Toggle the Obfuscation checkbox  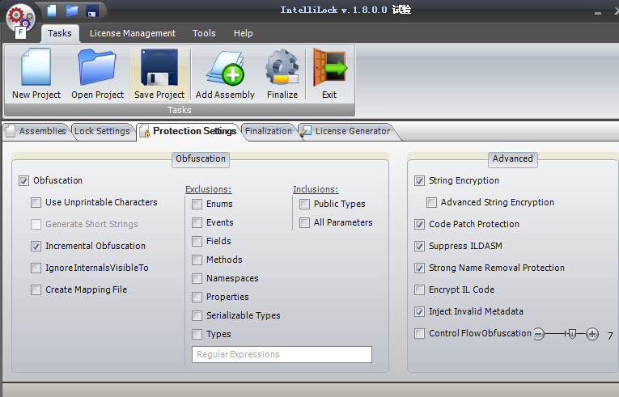pos(24,181)
